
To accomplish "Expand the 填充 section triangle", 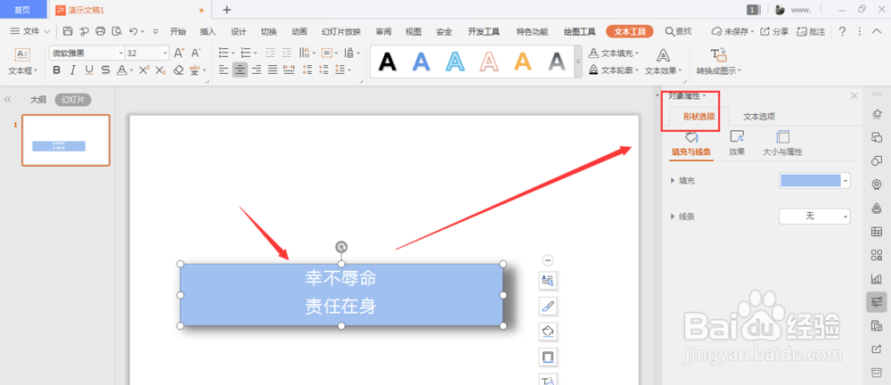I will [674, 181].
